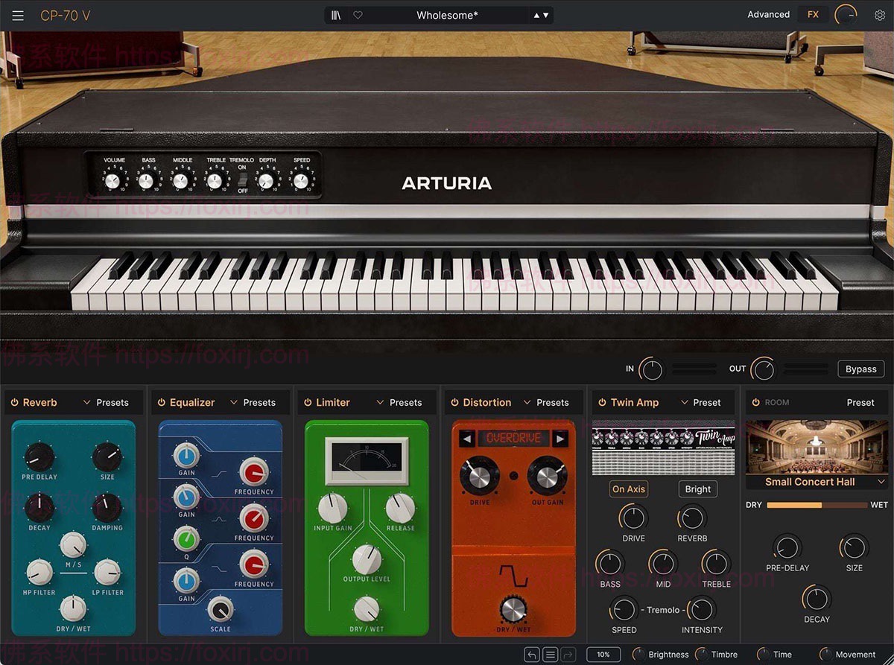Open the edit history list icon
The width and height of the screenshot is (894, 665).
point(549,654)
